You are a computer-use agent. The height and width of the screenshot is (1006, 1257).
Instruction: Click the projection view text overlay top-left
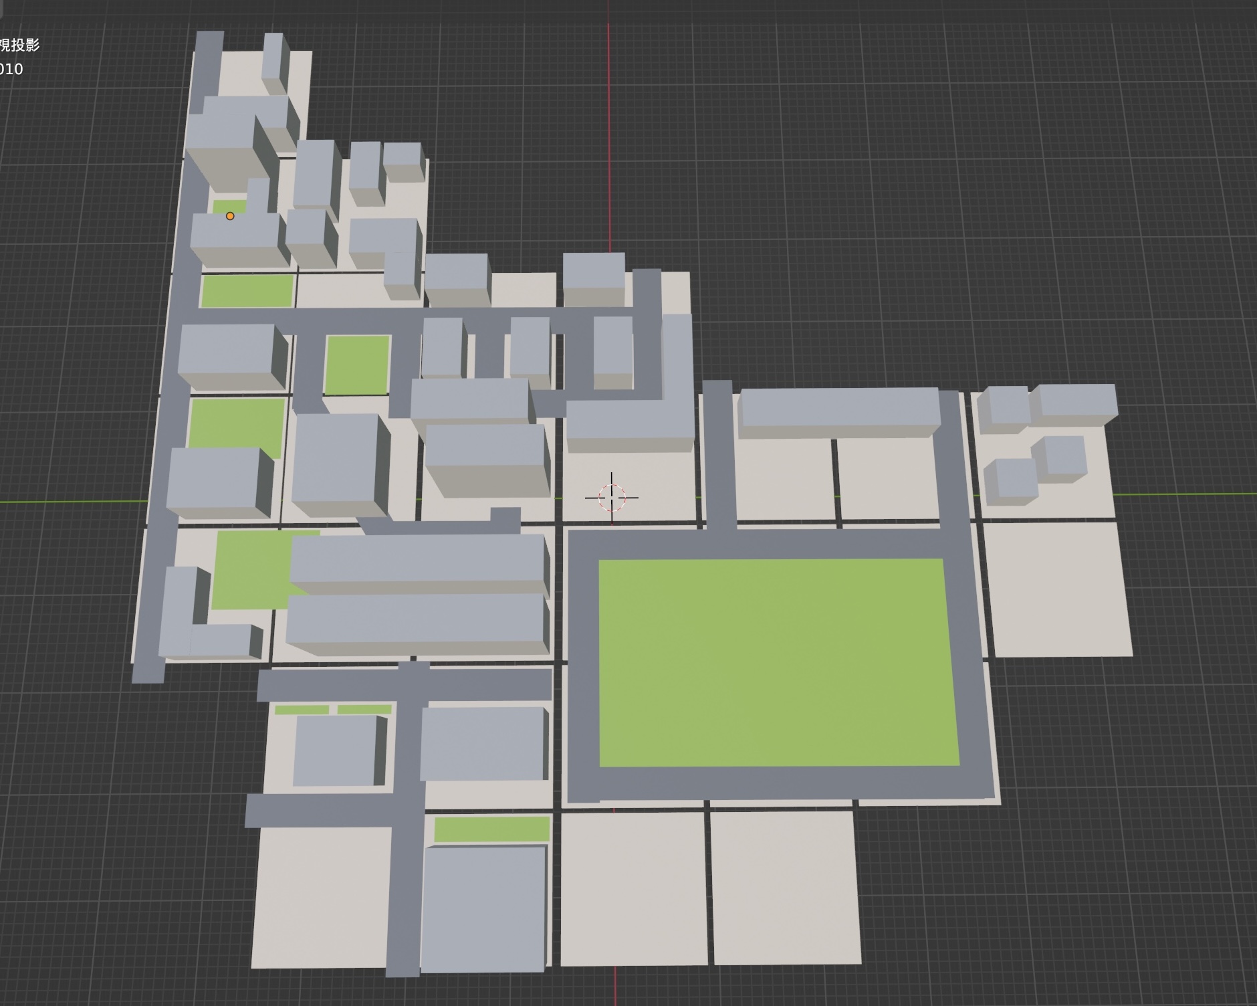tap(20, 45)
